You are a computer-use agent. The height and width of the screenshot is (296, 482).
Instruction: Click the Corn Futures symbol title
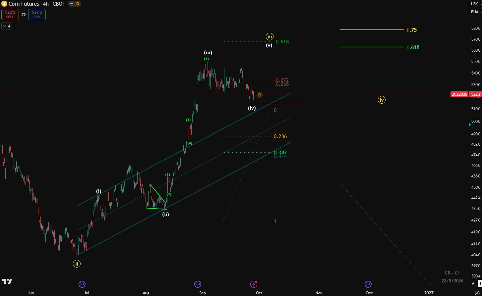coord(37,4)
